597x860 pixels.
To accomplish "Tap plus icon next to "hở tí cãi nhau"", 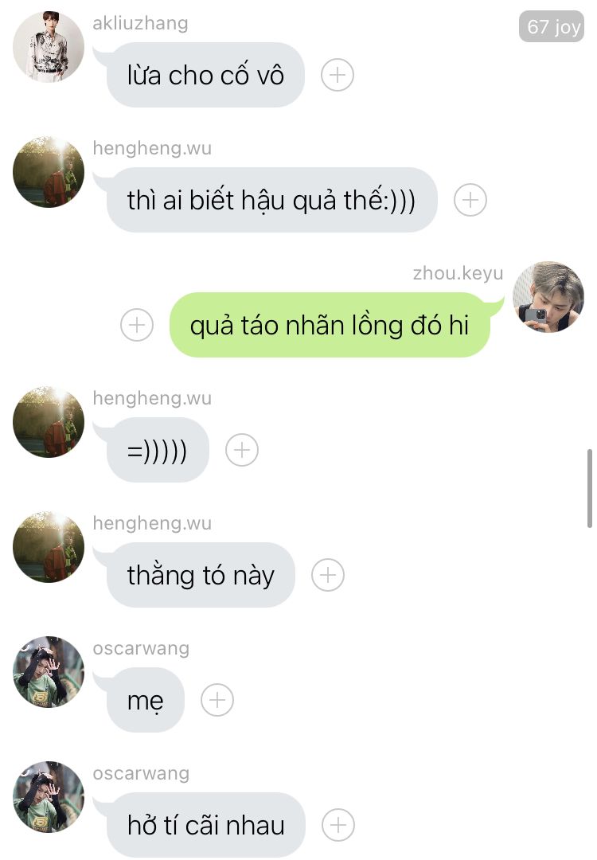I will (338, 825).
